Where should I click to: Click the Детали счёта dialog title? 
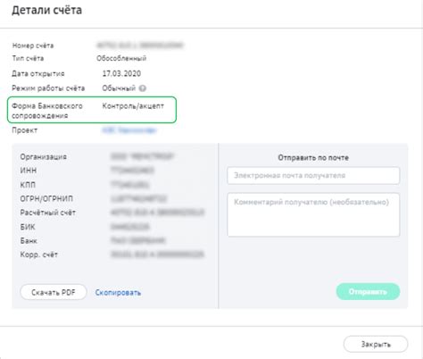click(46, 10)
